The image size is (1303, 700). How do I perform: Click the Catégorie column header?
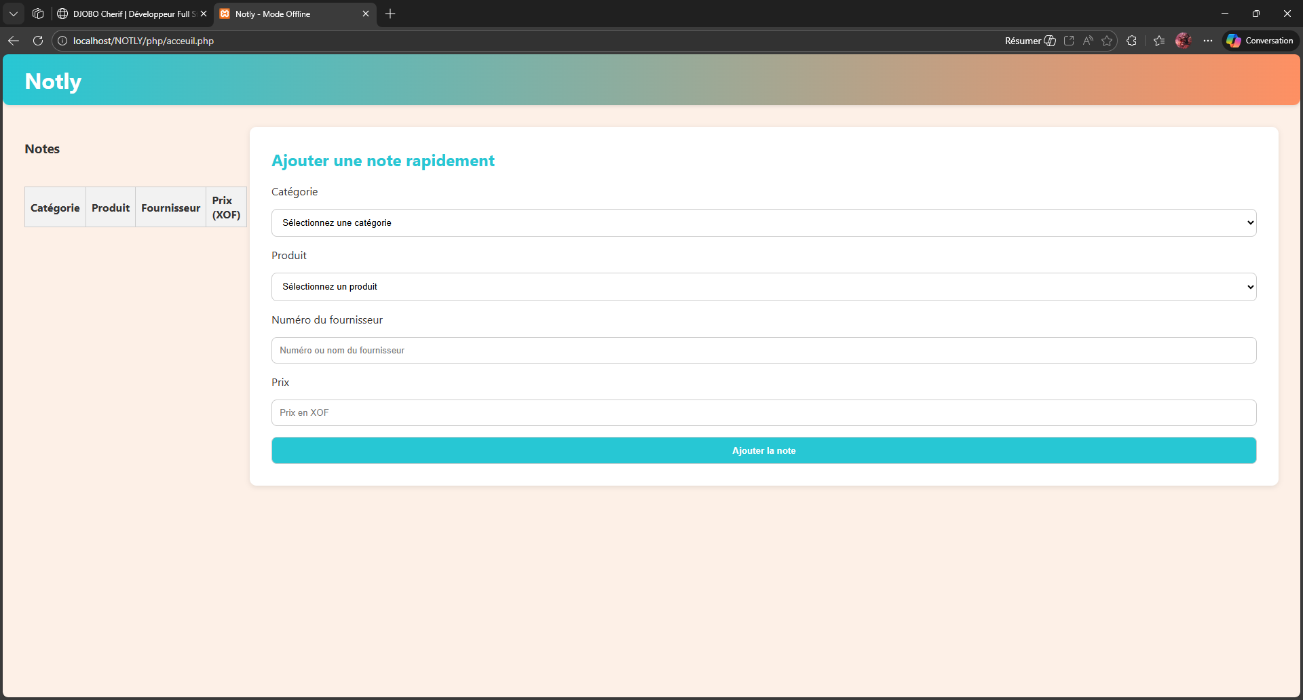pos(55,208)
